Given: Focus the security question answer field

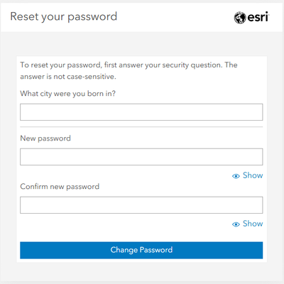Looking at the screenshot, I should click(141, 112).
